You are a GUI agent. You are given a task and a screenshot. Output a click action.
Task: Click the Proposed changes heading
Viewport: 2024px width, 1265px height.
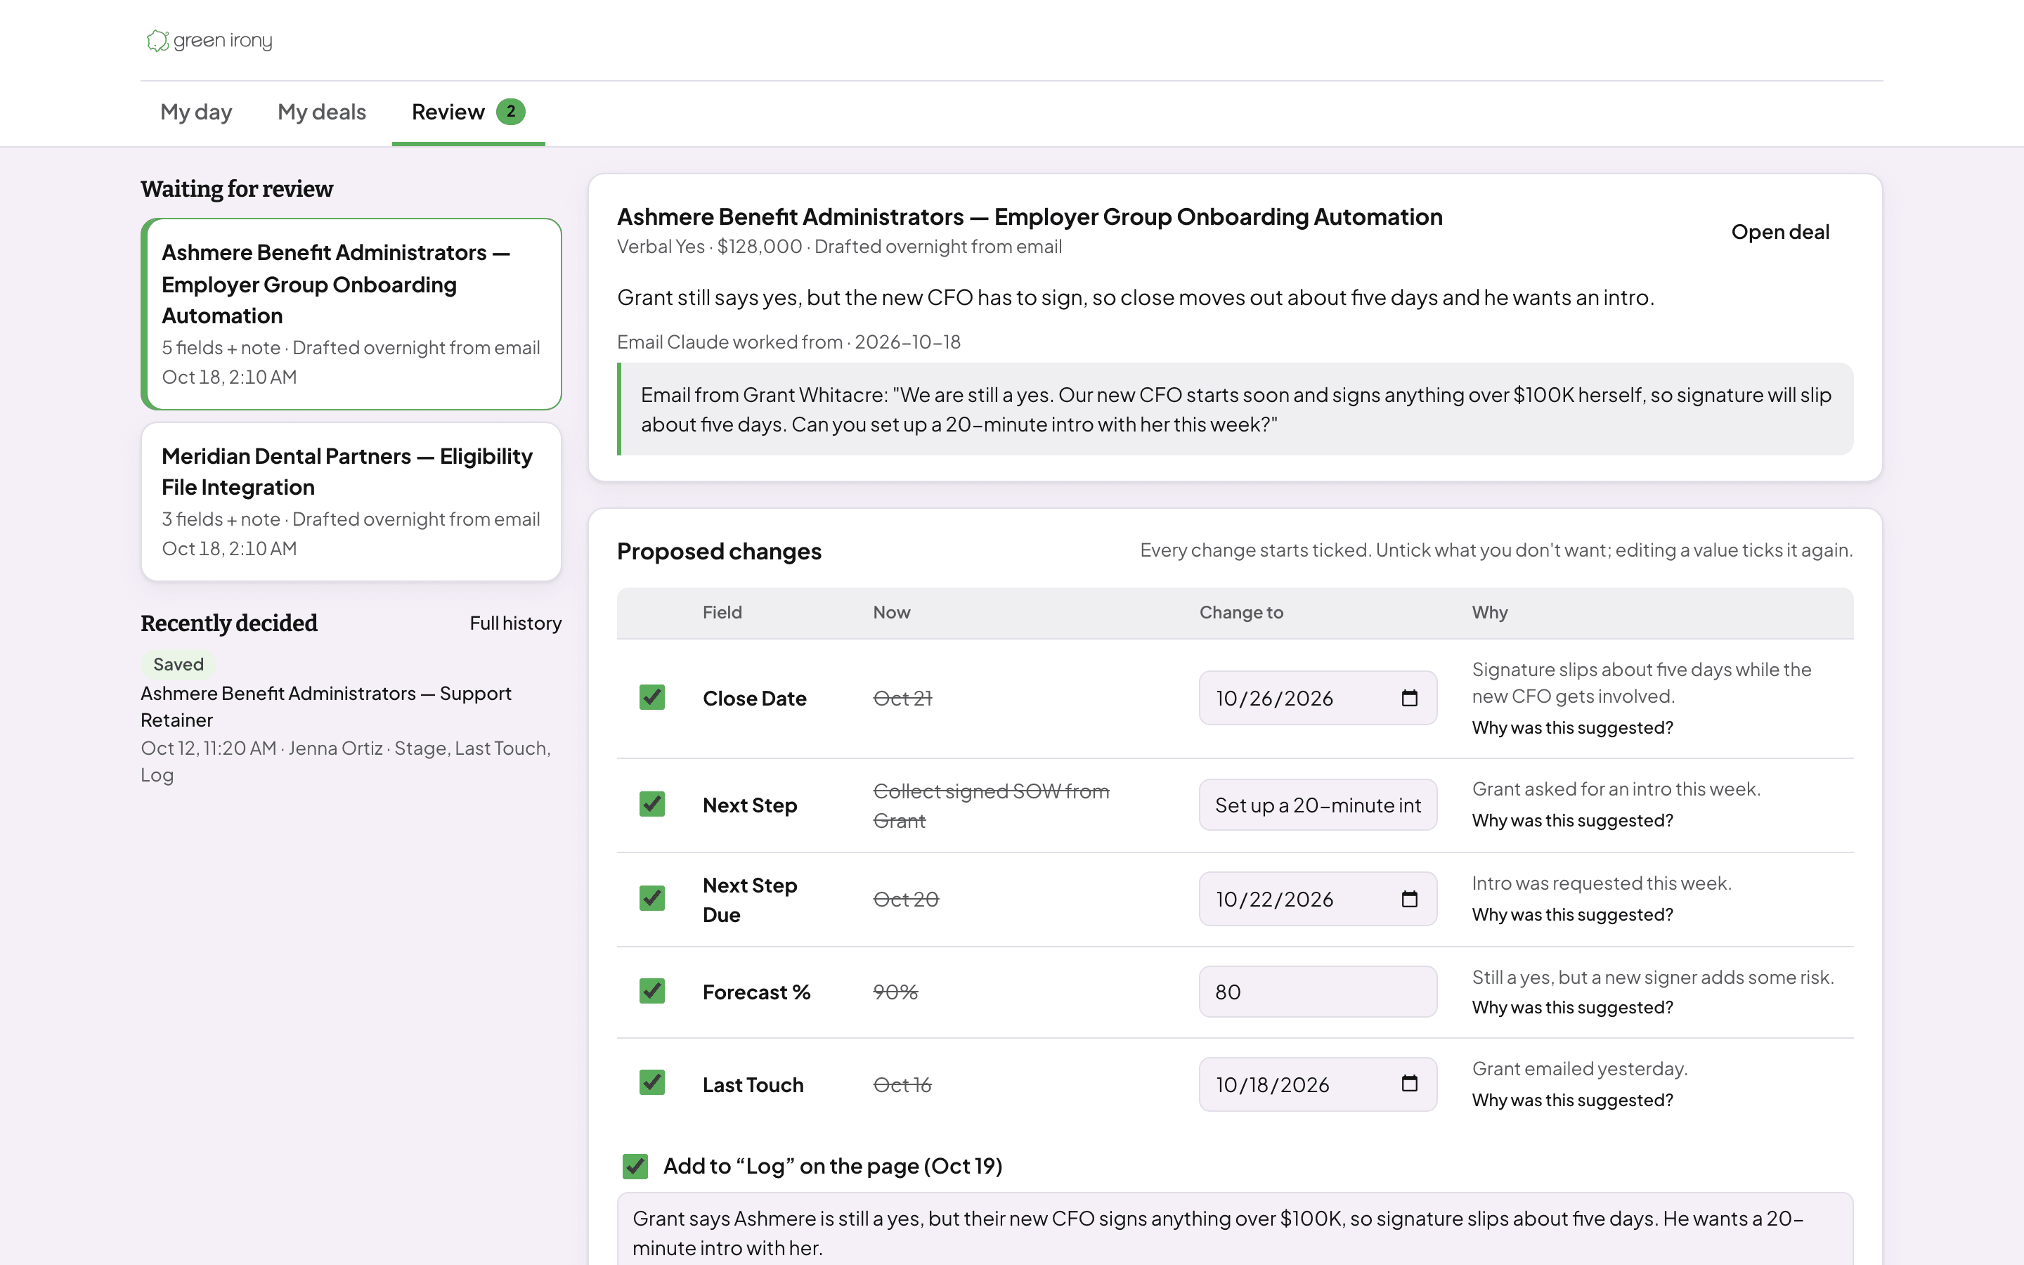(719, 552)
